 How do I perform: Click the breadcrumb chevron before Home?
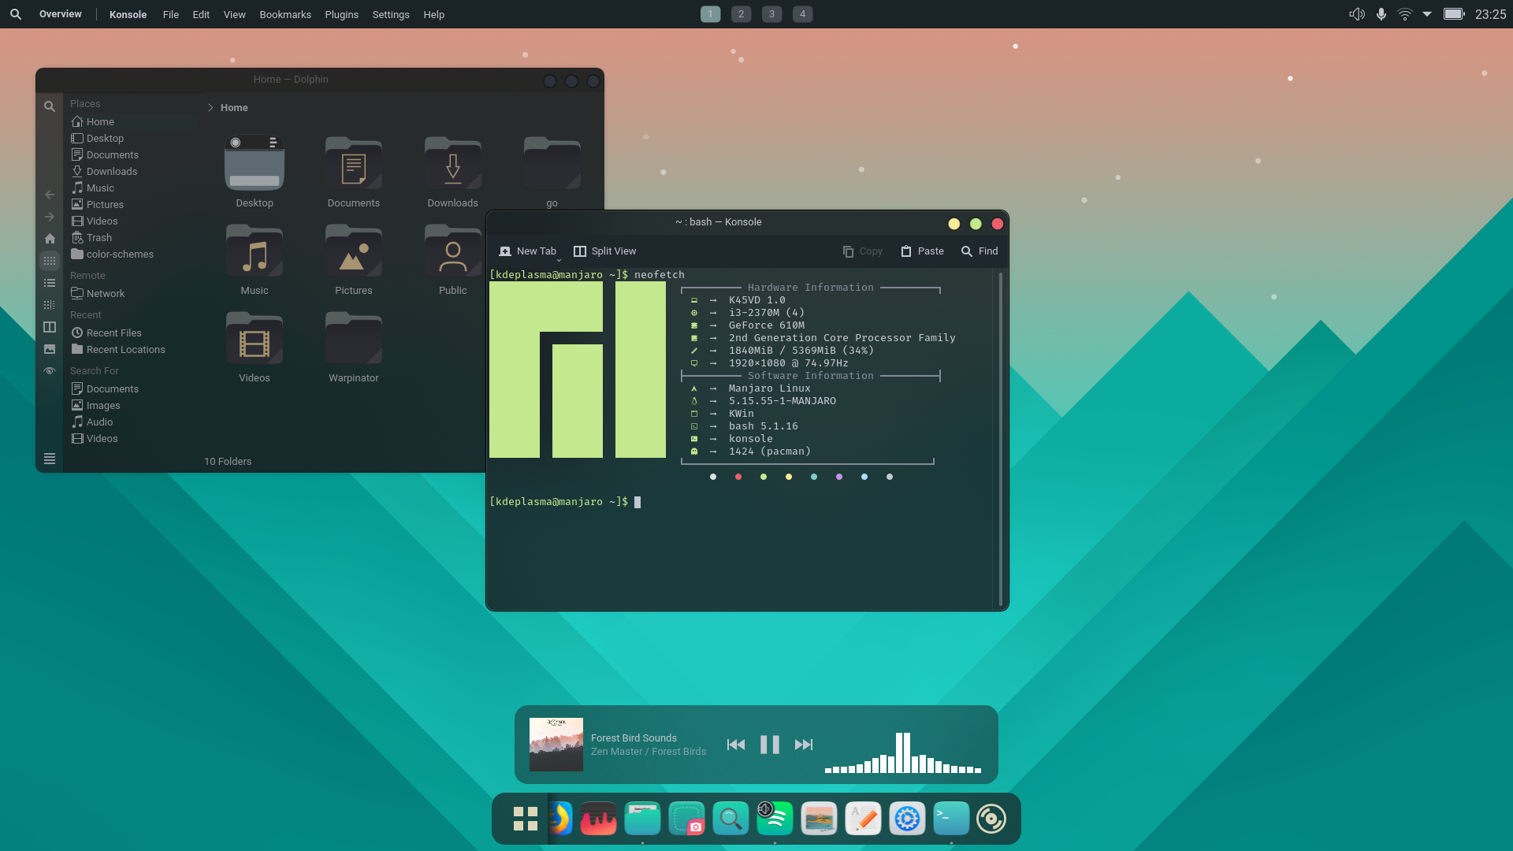tap(210, 108)
